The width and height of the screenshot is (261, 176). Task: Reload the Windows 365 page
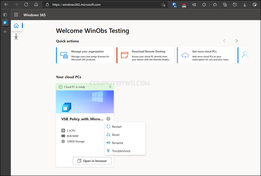[26, 4]
